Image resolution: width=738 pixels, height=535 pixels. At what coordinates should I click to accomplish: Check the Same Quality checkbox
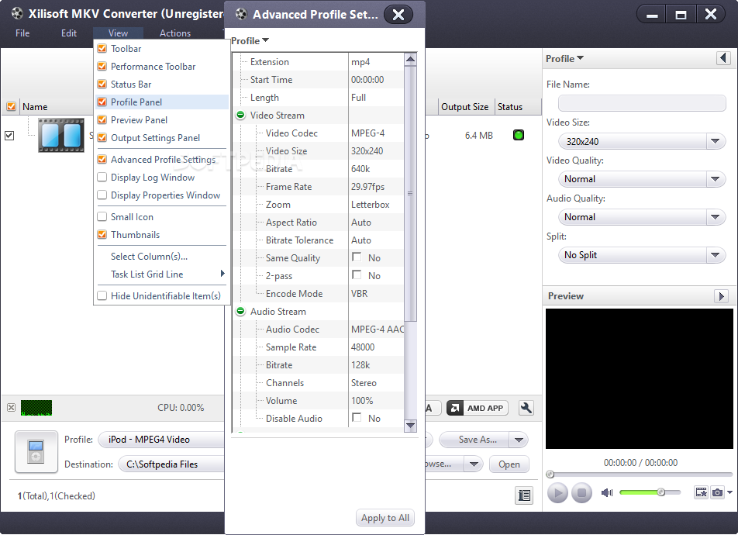[357, 257]
